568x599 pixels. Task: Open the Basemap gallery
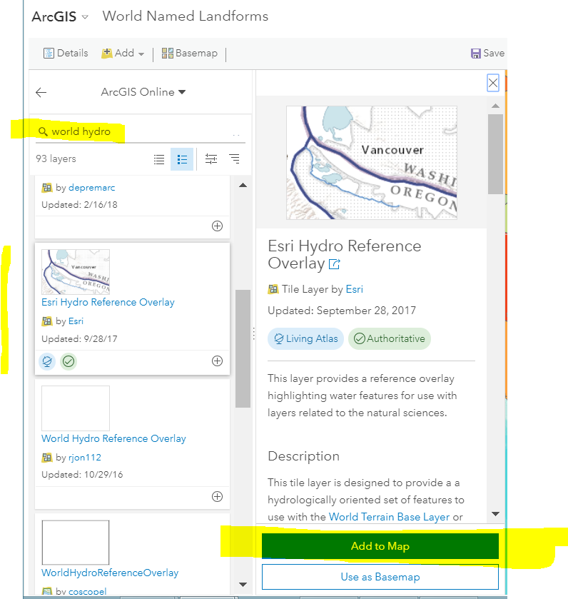click(189, 53)
